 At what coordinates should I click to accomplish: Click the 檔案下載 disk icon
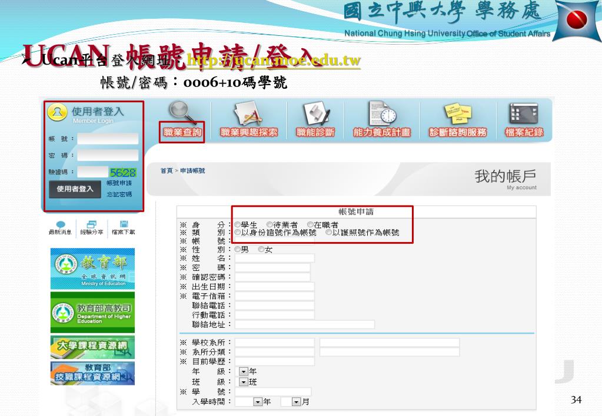[x=124, y=224]
